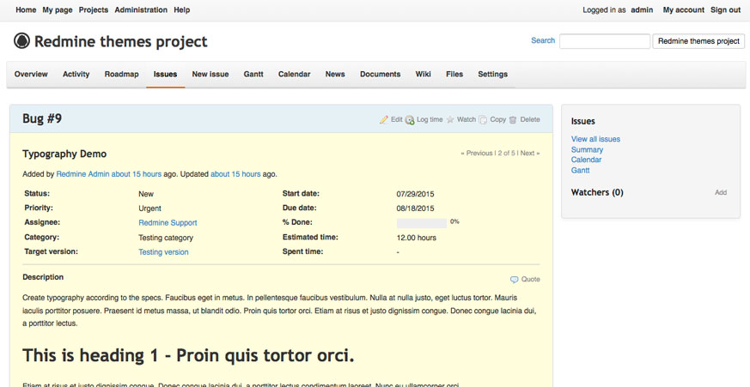Click the Delete link text
This screenshot has height=387, width=750.
pyautogui.click(x=530, y=119)
